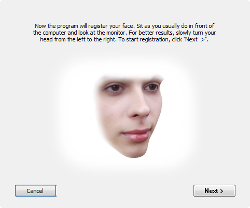Click the phrase 'To start registration' in the text
250x208 pixels.
[143, 39]
